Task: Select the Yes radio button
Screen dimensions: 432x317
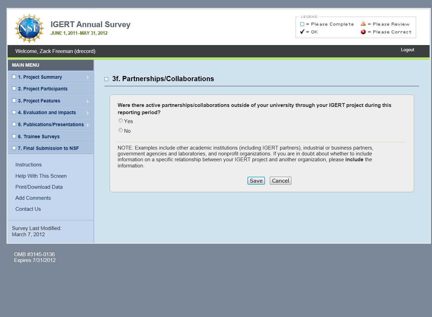Action: click(x=121, y=121)
